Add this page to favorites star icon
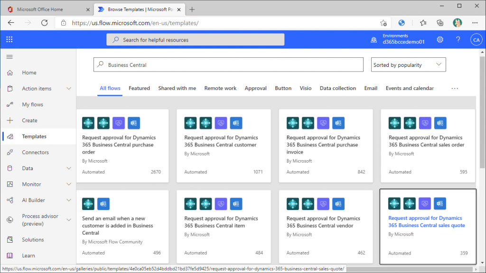Image resolution: width=486 pixels, height=273 pixels. 383,23
